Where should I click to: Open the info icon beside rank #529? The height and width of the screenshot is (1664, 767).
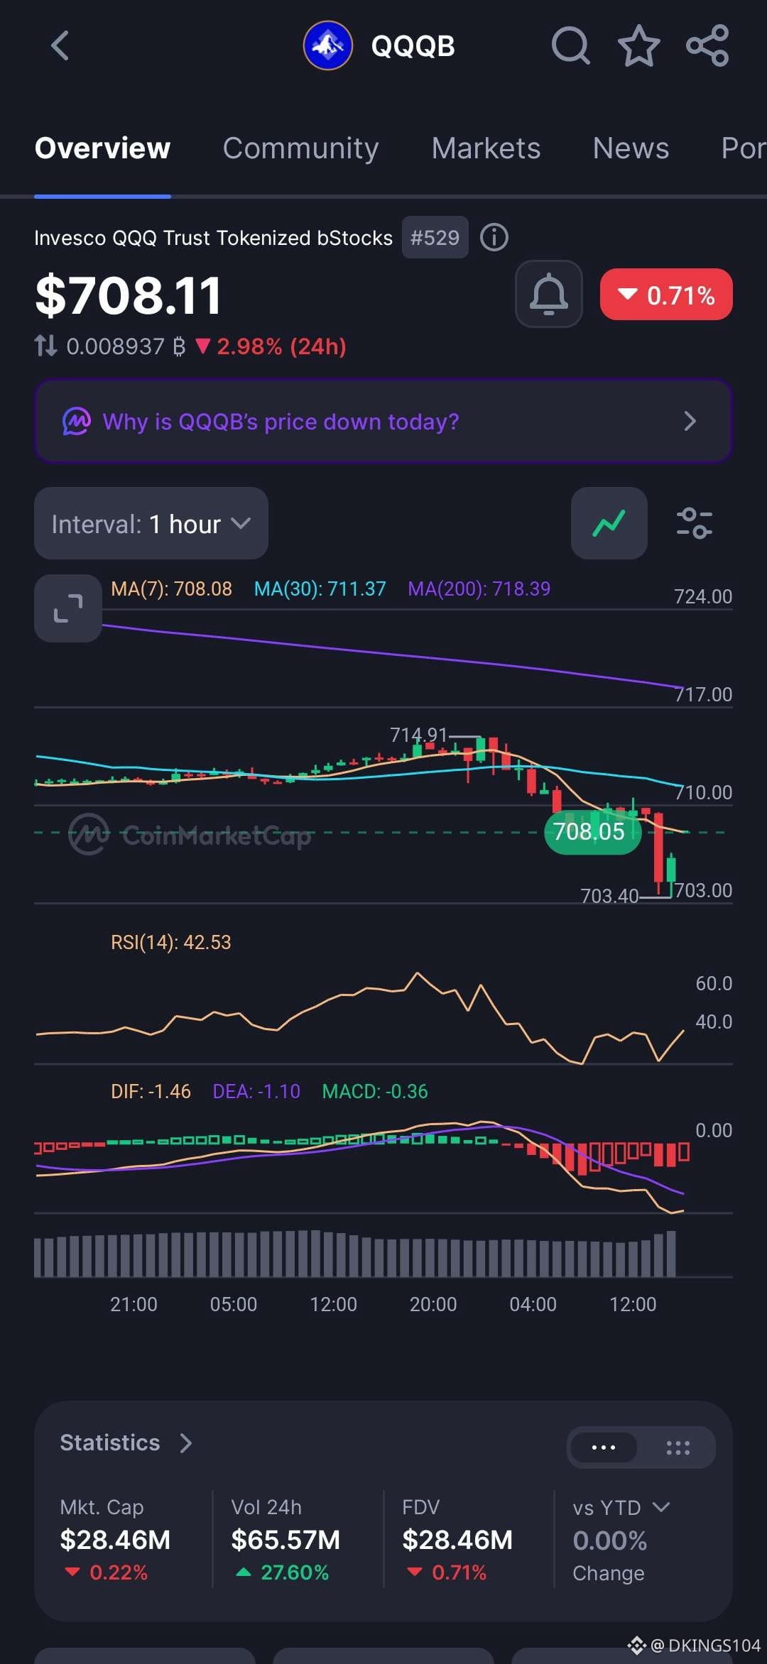click(494, 237)
